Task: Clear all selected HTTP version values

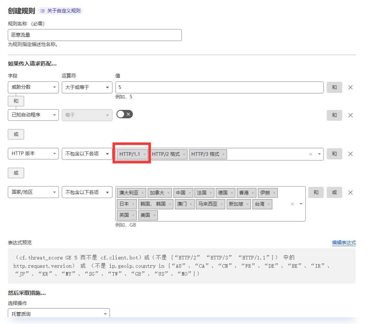Action: click(x=310, y=154)
